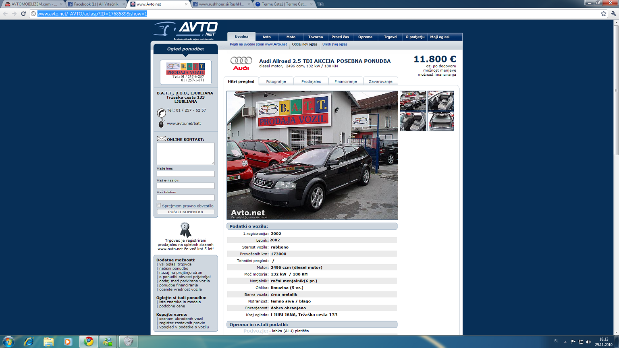Click the 'Vaš e-naslov' input field

(185, 186)
